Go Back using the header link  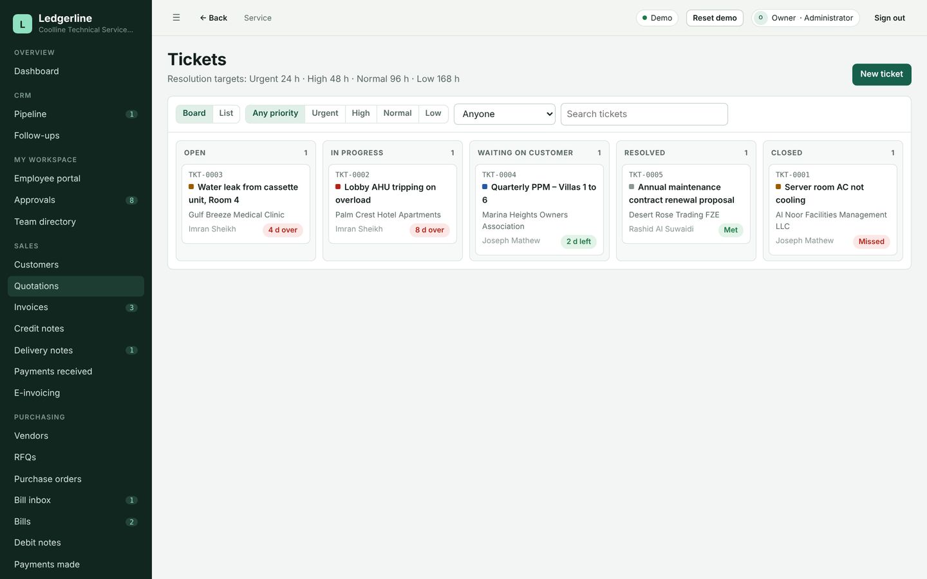tap(213, 18)
